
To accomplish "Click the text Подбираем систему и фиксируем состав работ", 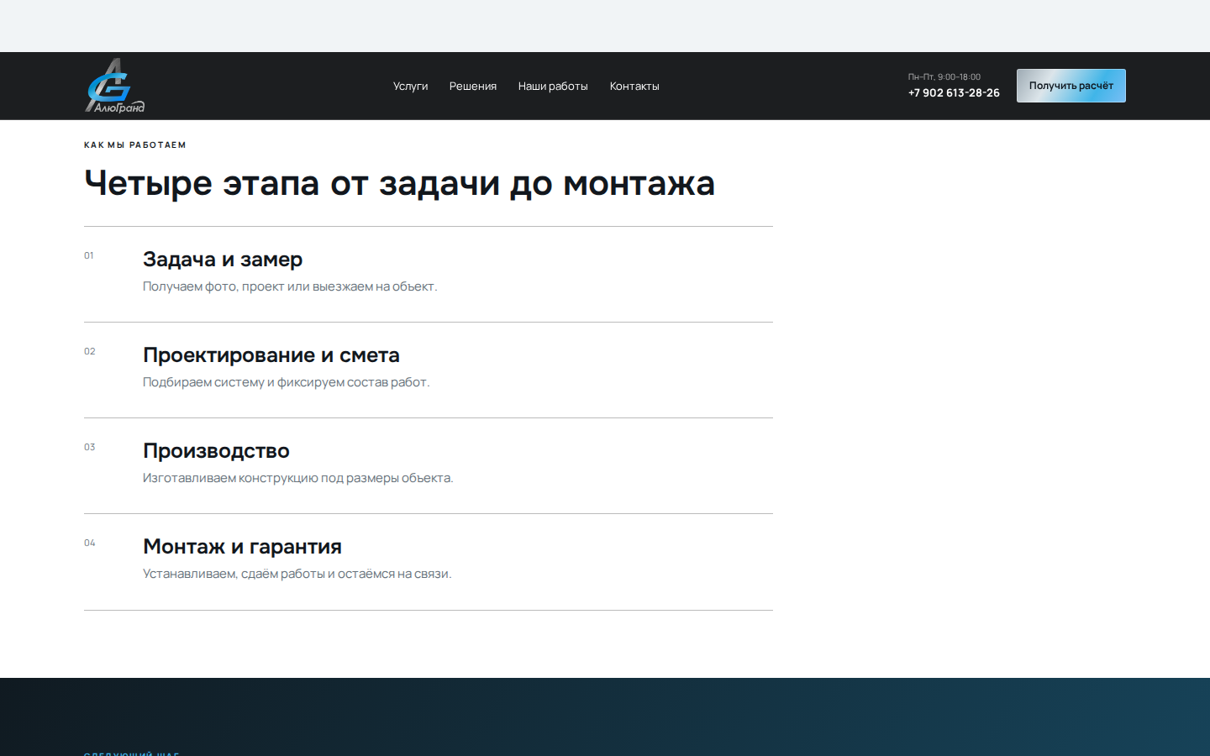I will click(287, 382).
